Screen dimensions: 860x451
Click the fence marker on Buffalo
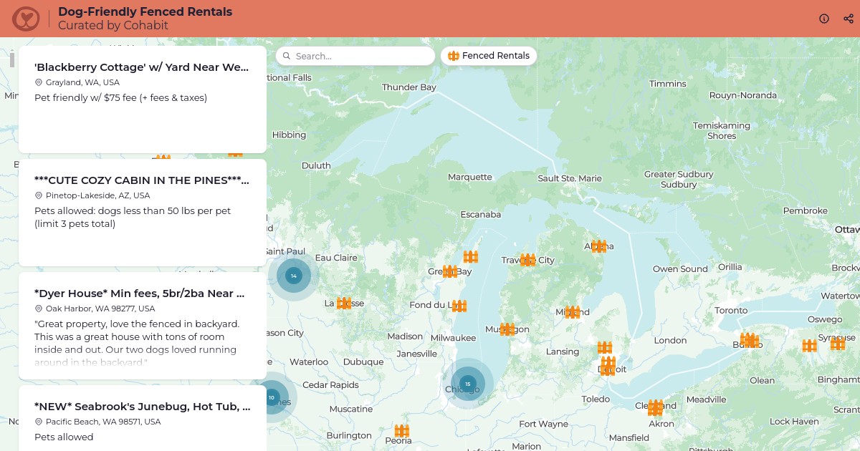point(750,340)
